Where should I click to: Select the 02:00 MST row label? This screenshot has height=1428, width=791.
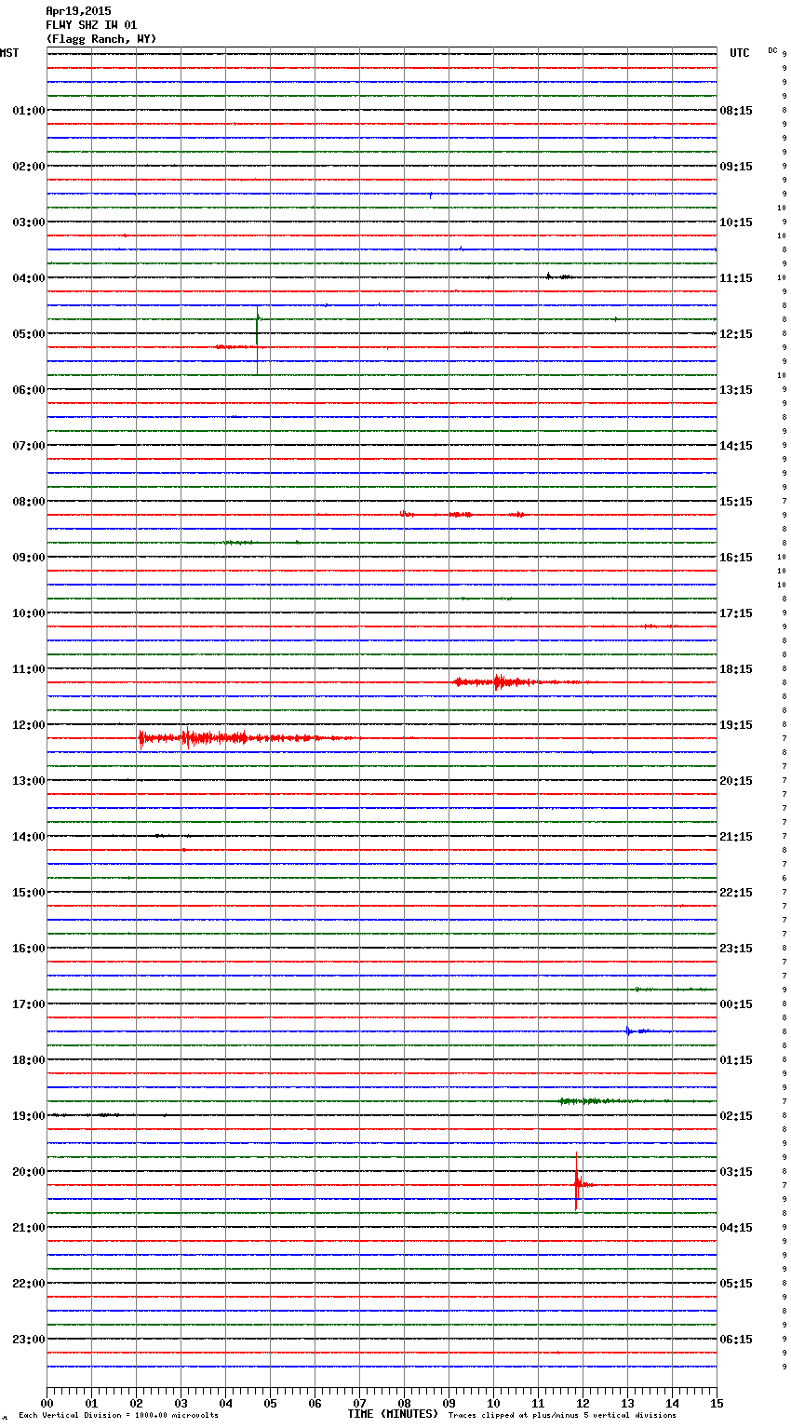[29, 167]
